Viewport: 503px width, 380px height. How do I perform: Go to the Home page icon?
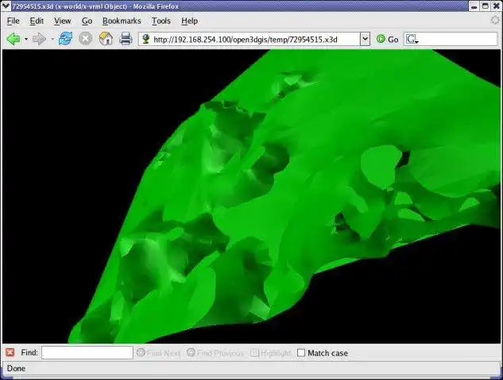pos(106,39)
